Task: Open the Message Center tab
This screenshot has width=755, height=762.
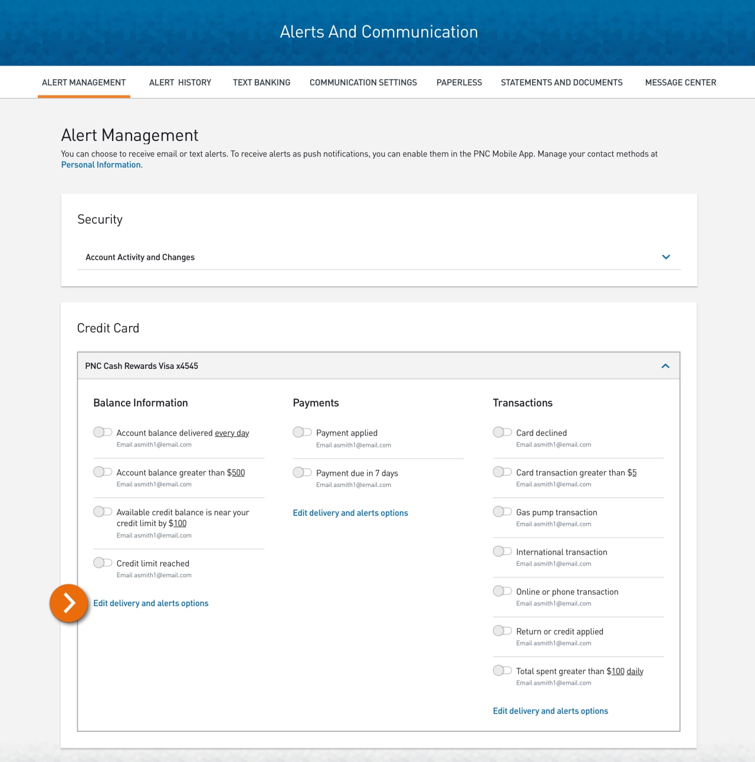Action: [x=680, y=83]
